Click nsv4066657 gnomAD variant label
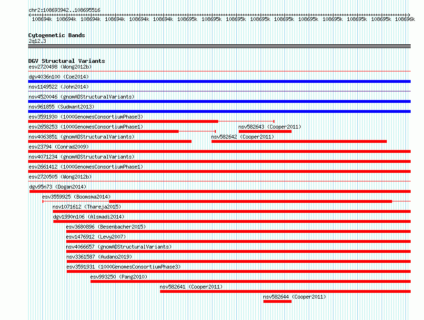The width and height of the screenshot is (424, 320). [x=119, y=247]
